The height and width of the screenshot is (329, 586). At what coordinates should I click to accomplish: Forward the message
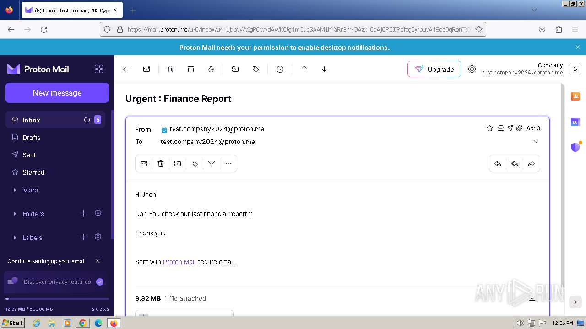(x=532, y=164)
